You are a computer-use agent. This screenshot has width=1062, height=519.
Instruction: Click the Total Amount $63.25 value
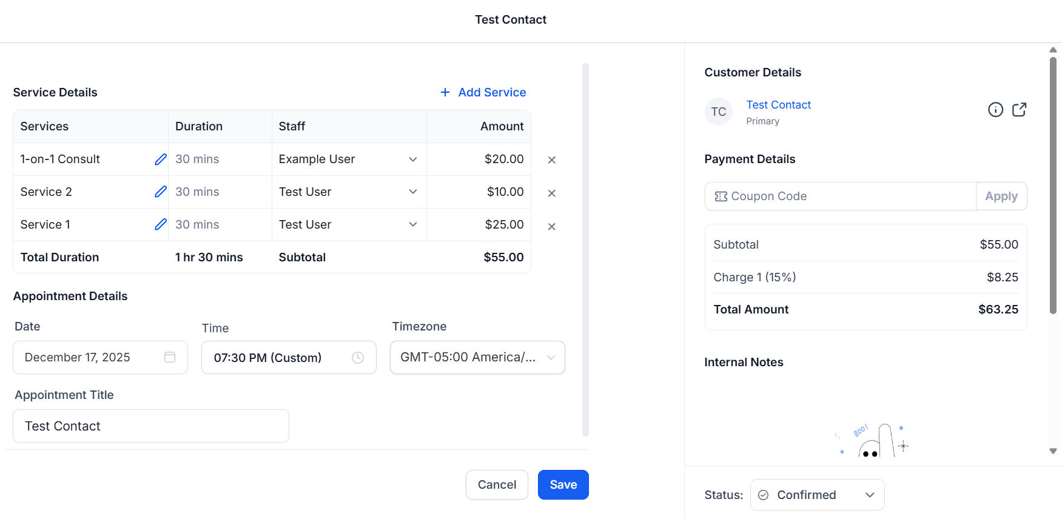tap(998, 310)
